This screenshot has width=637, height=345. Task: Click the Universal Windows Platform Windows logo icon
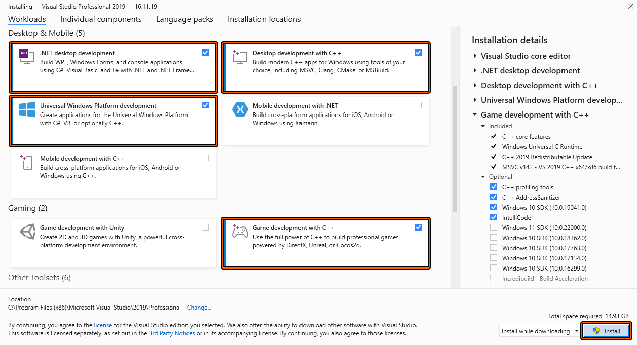(26, 109)
